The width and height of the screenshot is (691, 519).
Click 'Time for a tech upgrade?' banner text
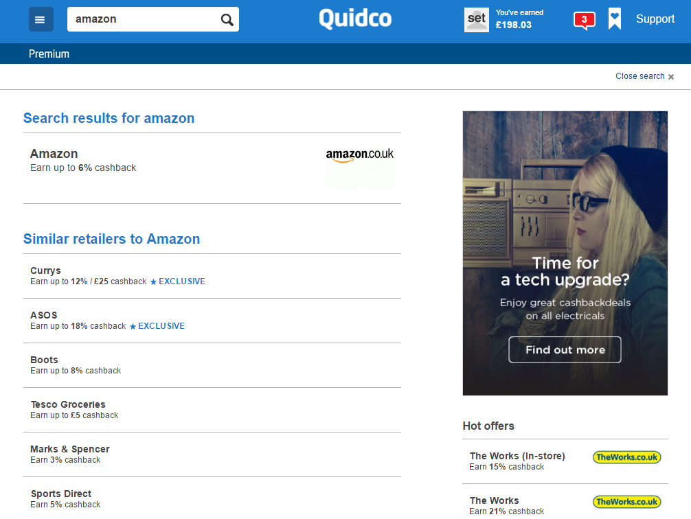click(x=565, y=271)
